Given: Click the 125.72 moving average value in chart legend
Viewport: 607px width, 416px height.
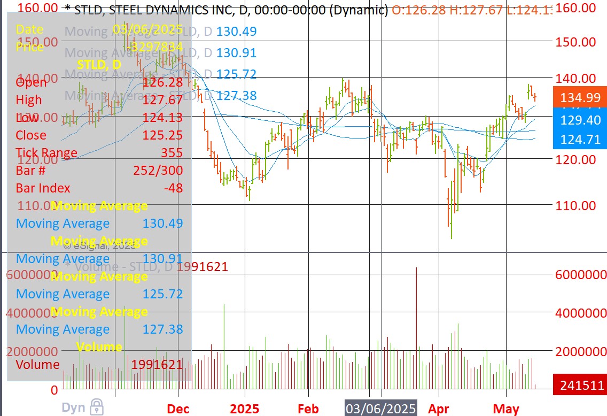Looking at the screenshot, I should tap(236, 74).
